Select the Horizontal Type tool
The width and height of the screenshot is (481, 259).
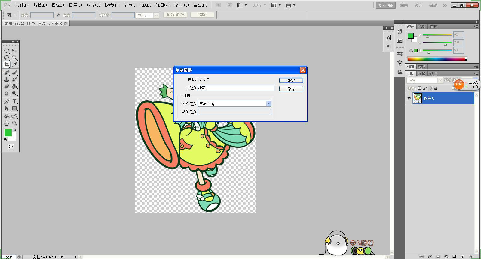pos(14,101)
